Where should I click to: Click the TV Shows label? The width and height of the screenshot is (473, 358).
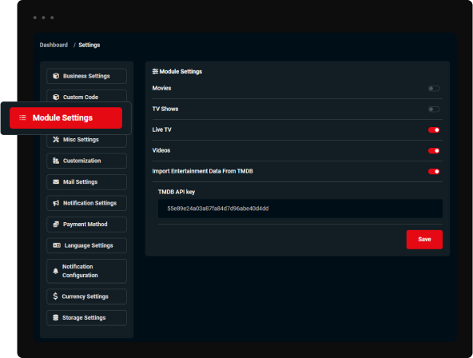(165, 109)
